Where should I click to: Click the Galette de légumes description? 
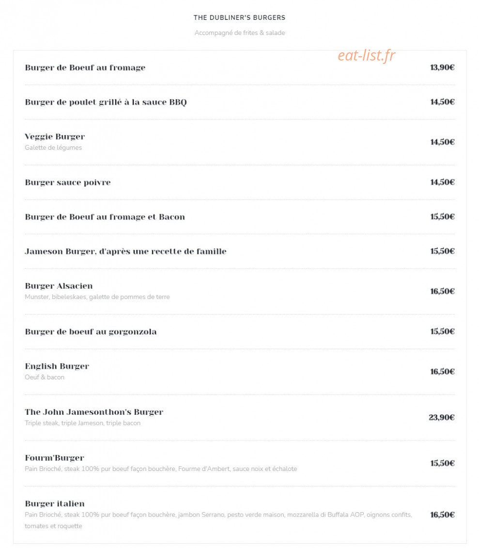pos(53,147)
